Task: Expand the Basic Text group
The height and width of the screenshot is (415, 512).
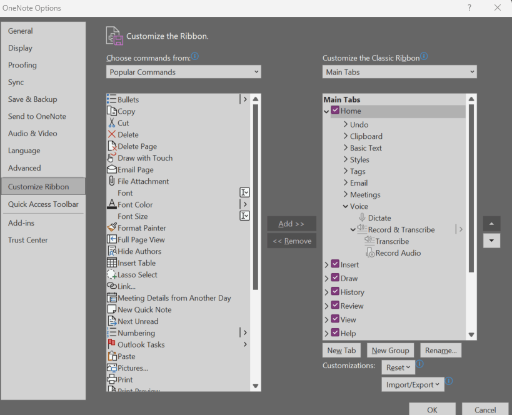Action: pos(346,147)
